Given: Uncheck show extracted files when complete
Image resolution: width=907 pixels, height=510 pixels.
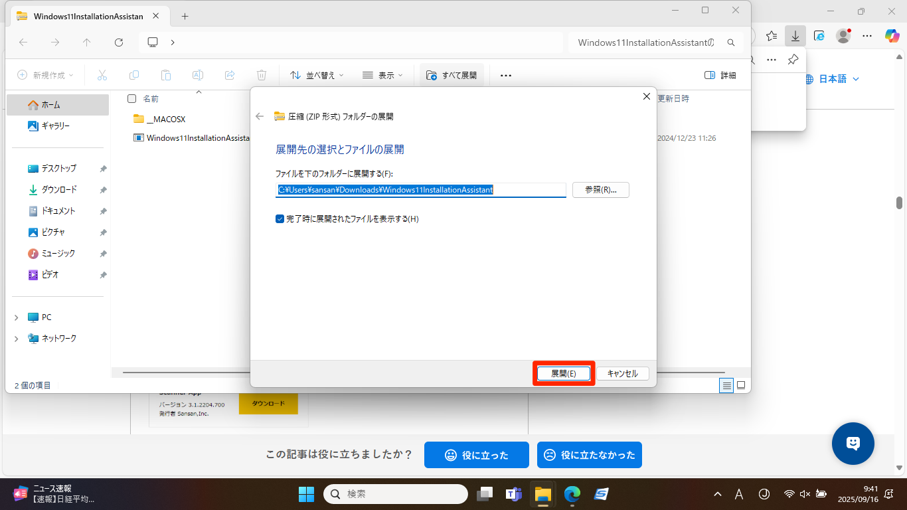Looking at the screenshot, I should click(280, 218).
